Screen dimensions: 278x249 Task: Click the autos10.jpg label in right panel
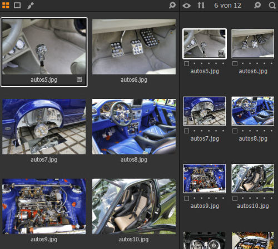253,206
